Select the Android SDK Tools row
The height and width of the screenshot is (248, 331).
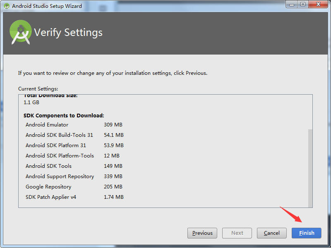[74, 166]
